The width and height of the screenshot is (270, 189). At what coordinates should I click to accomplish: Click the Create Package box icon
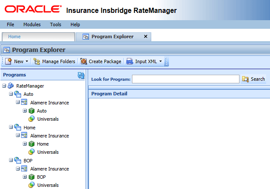(84, 61)
